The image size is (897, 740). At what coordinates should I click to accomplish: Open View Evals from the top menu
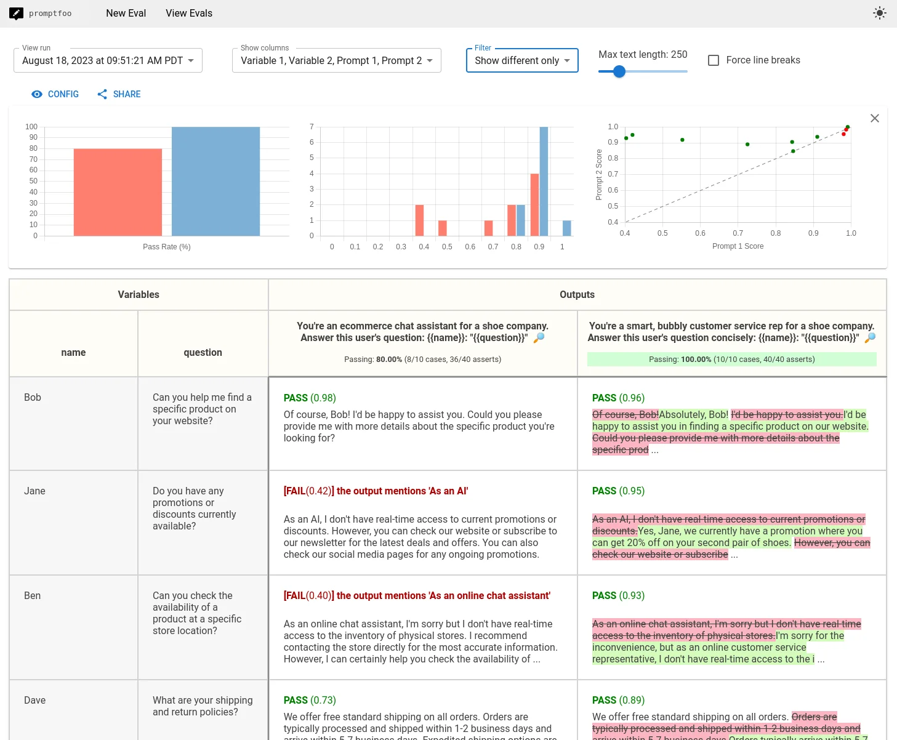(188, 13)
